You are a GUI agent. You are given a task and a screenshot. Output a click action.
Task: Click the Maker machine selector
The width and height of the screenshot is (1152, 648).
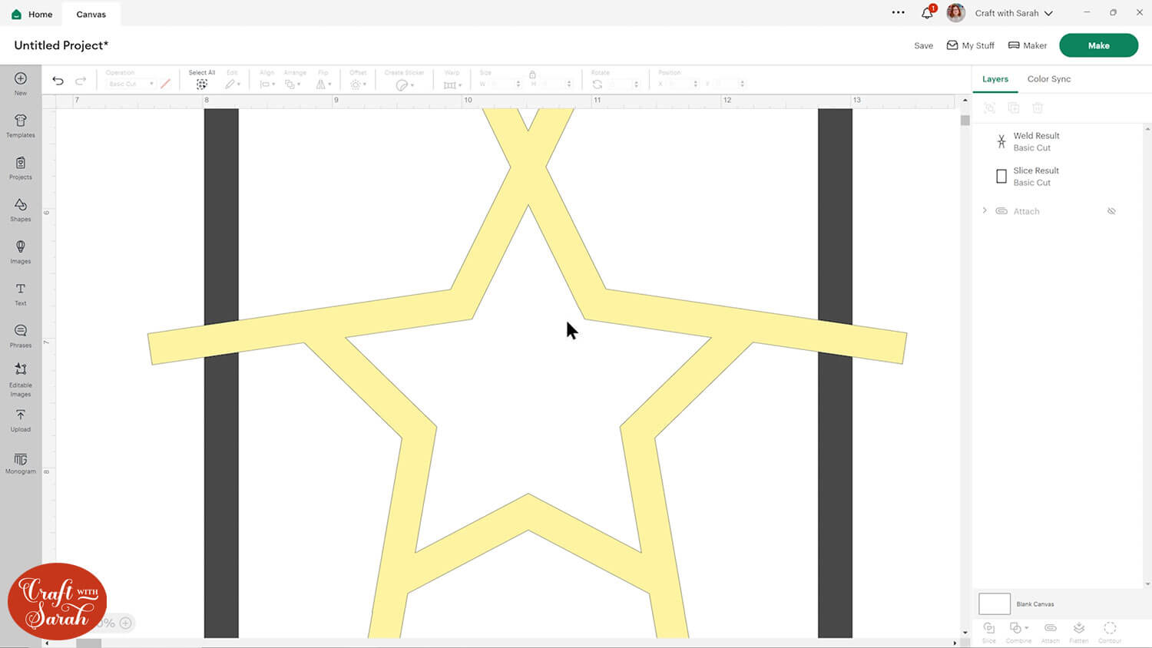coord(1028,45)
